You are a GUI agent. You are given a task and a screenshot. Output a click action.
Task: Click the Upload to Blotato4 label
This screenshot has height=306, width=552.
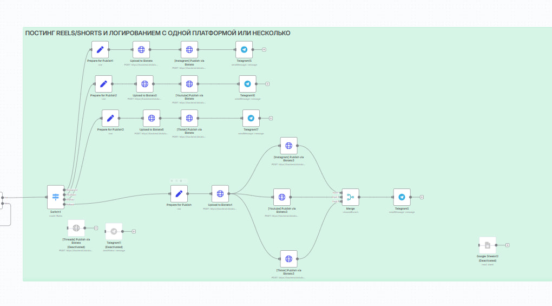tap(220, 205)
